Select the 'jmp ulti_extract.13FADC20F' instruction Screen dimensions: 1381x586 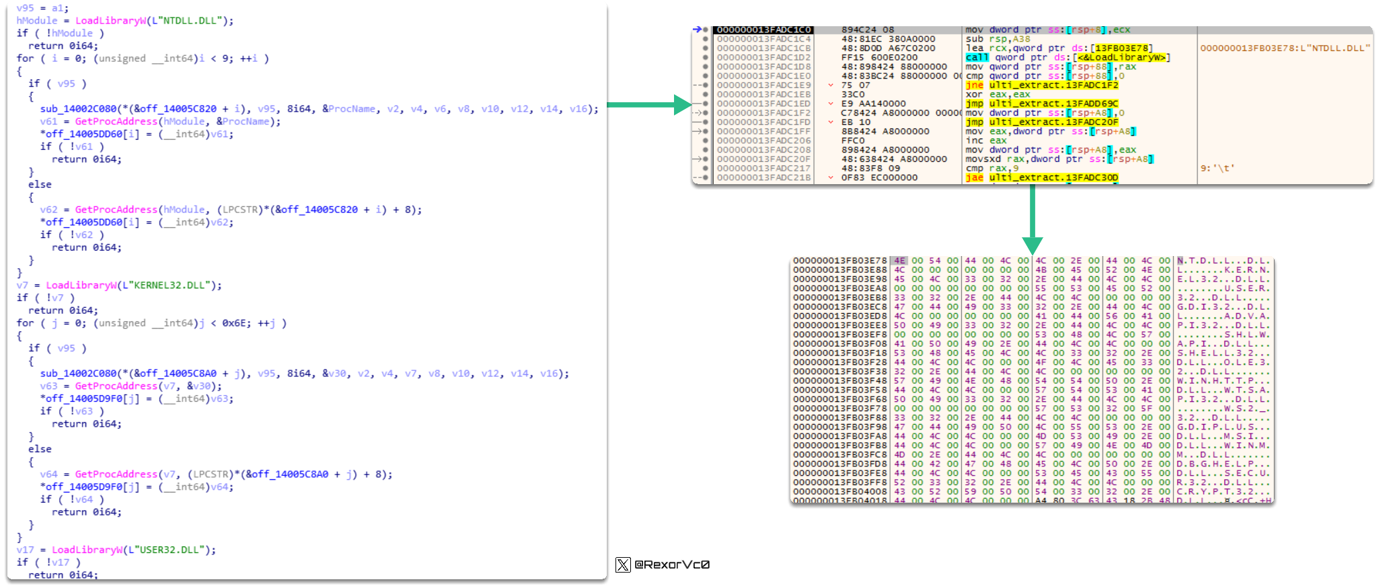pyautogui.click(x=1041, y=122)
